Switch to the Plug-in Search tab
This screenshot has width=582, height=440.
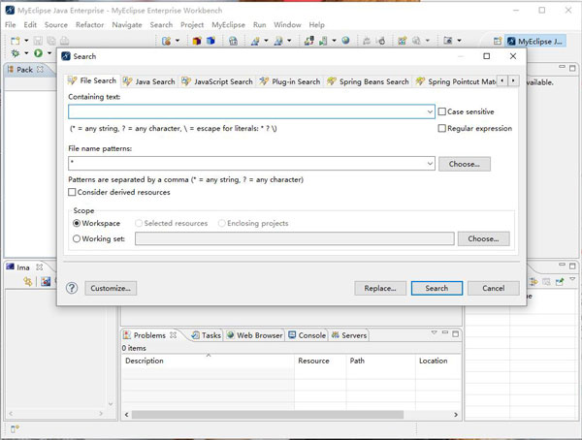click(290, 81)
